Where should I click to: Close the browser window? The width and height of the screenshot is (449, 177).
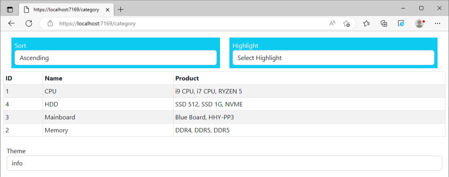pos(439,8)
